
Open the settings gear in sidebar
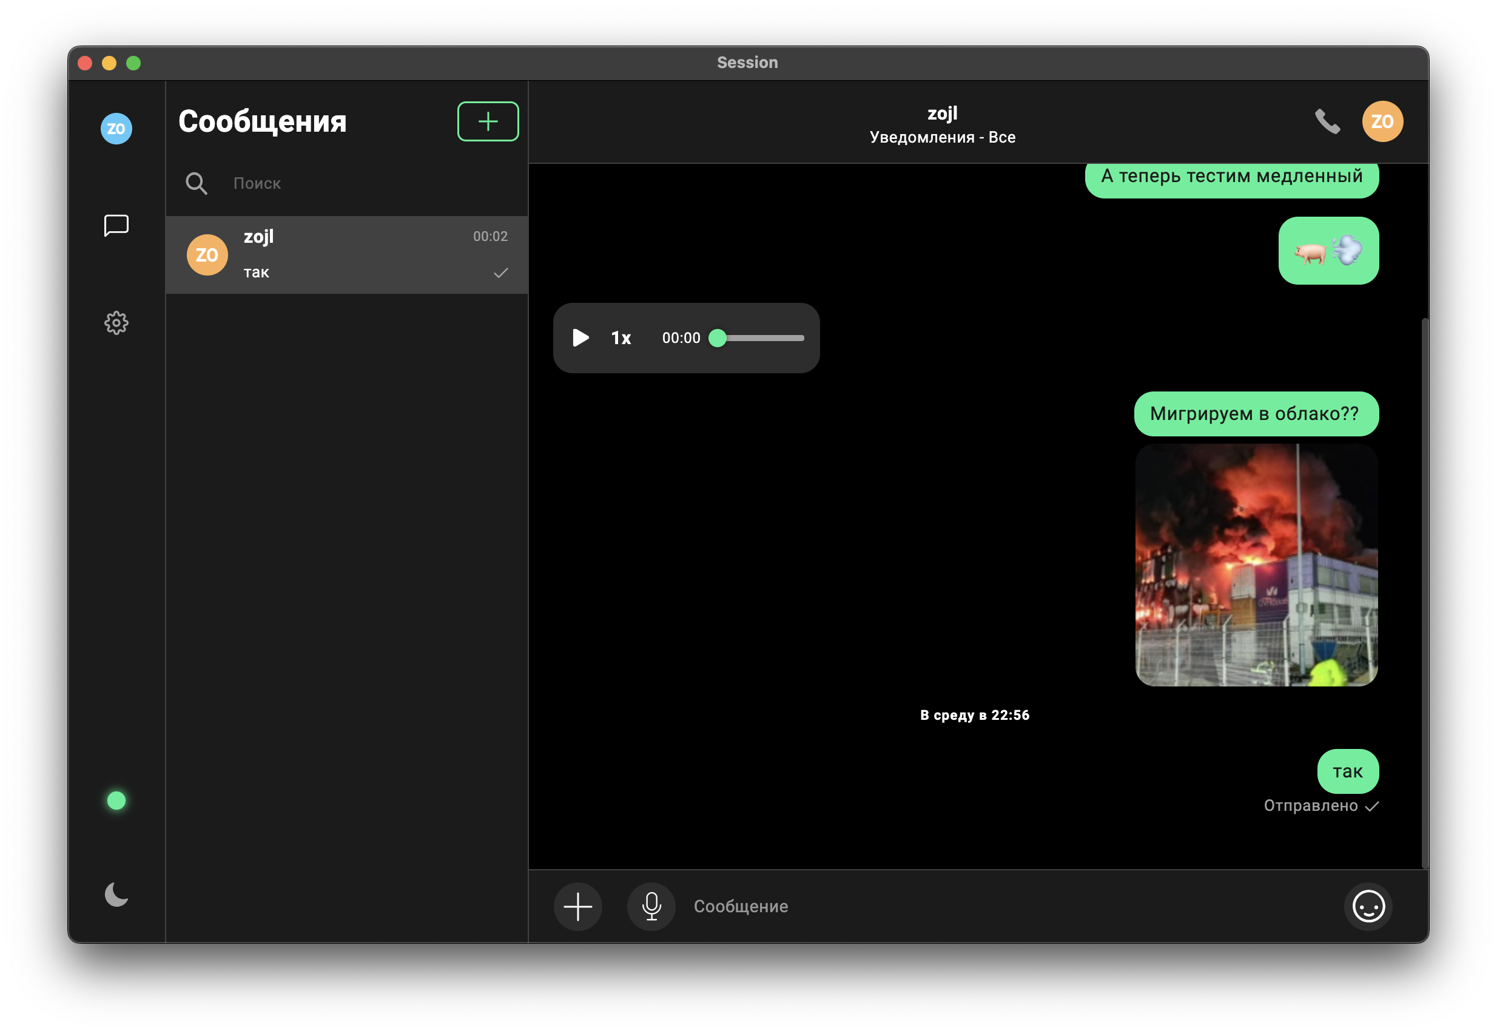point(116,322)
